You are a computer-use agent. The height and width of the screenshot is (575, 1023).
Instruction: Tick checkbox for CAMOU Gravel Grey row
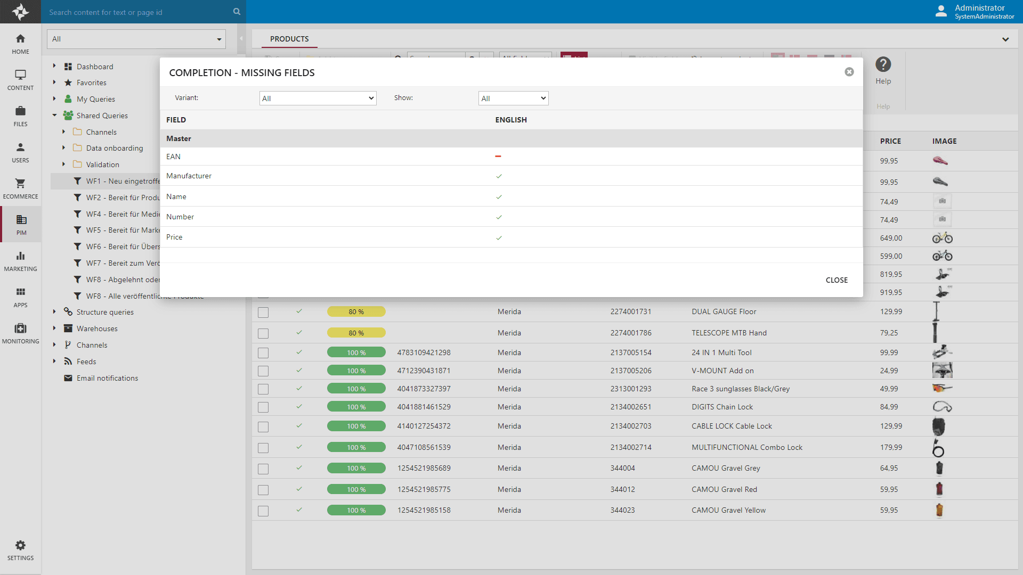pos(263,469)
